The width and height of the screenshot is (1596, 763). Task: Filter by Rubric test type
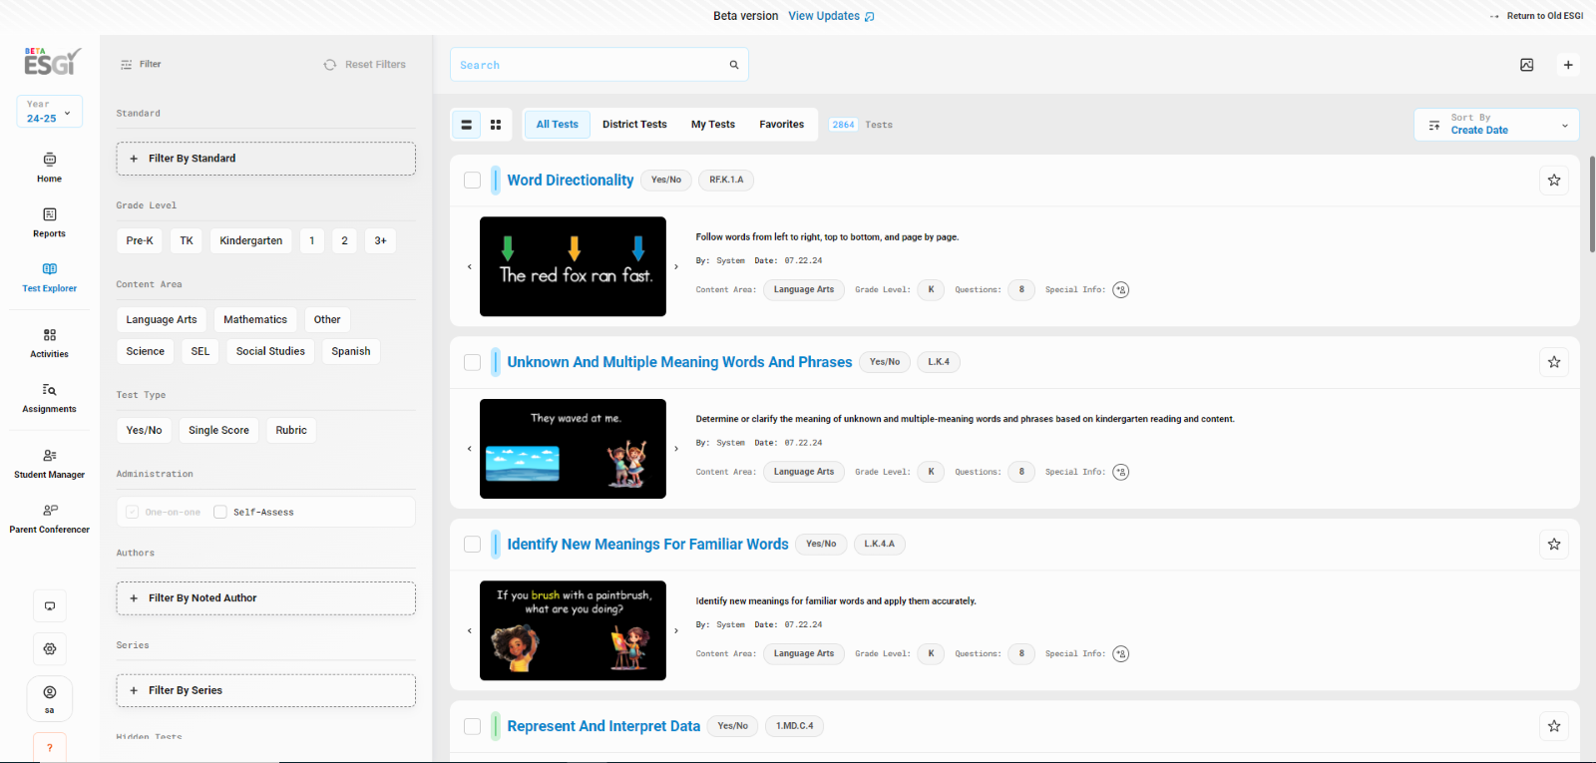click(291, 430)
